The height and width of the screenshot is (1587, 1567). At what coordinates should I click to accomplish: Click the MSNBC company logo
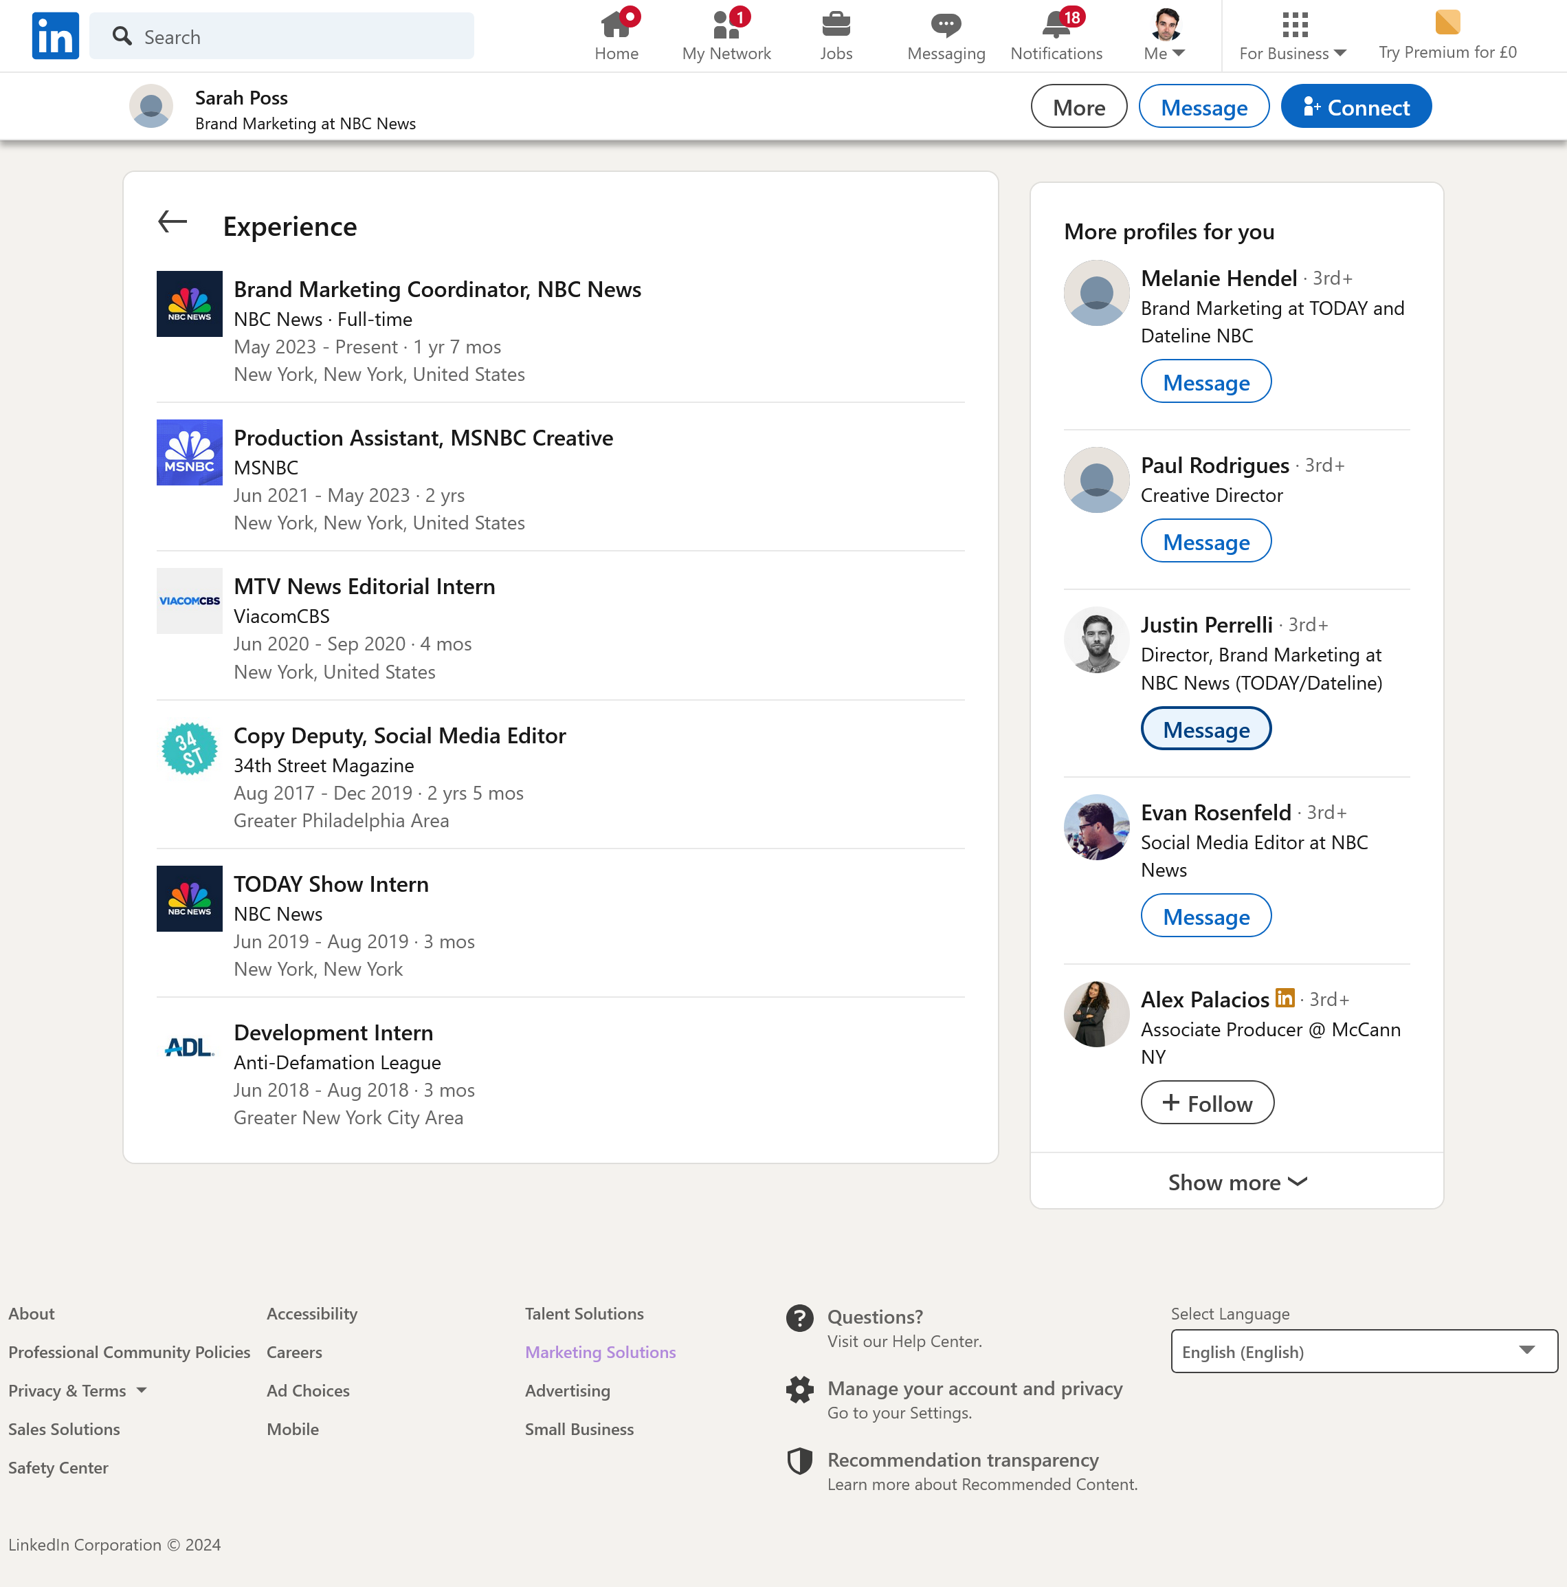190,452
